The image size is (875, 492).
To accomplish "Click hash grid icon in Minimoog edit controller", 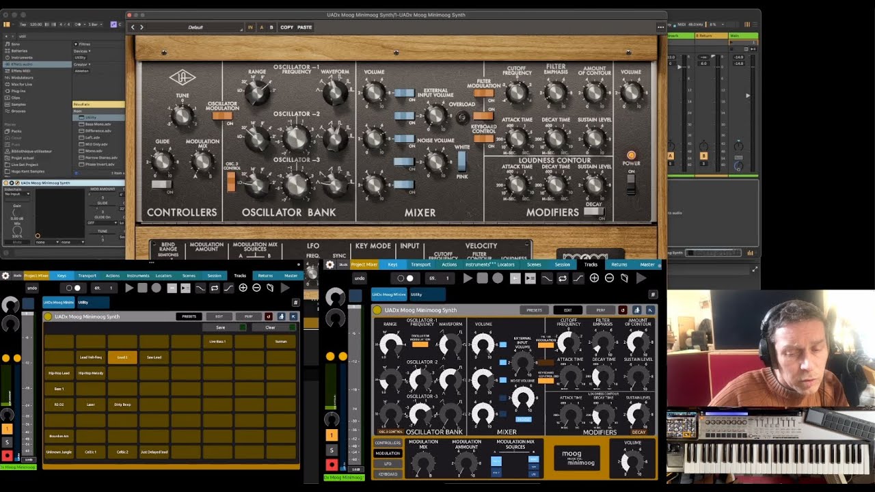I will coord(653,295).
